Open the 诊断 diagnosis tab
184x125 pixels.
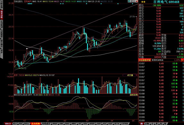click(147, 123)
